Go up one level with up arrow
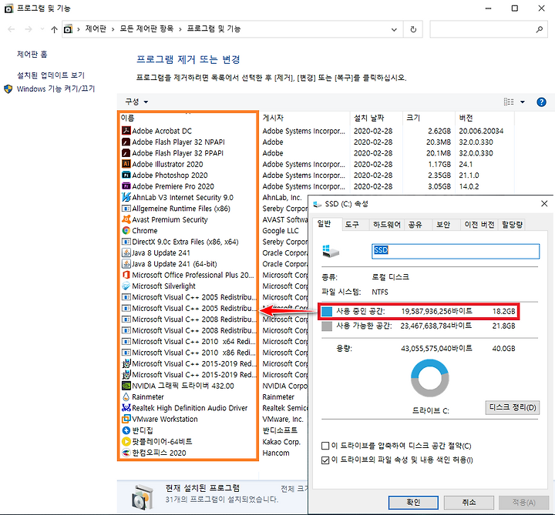The height and width of the screenshot is (515, 555). tap(54, 29)
